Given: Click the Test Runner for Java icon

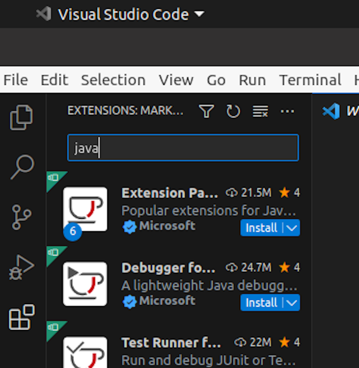Looking at the screenshot, I should click(85, 352).
